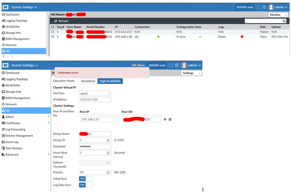Click the search magnifier icon in top panel
291x193 pixels.
click(284, 21)
